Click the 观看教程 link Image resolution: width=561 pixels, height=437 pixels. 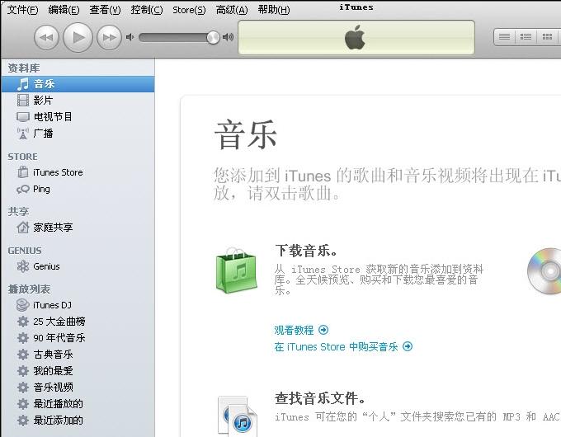click(295, 330)
